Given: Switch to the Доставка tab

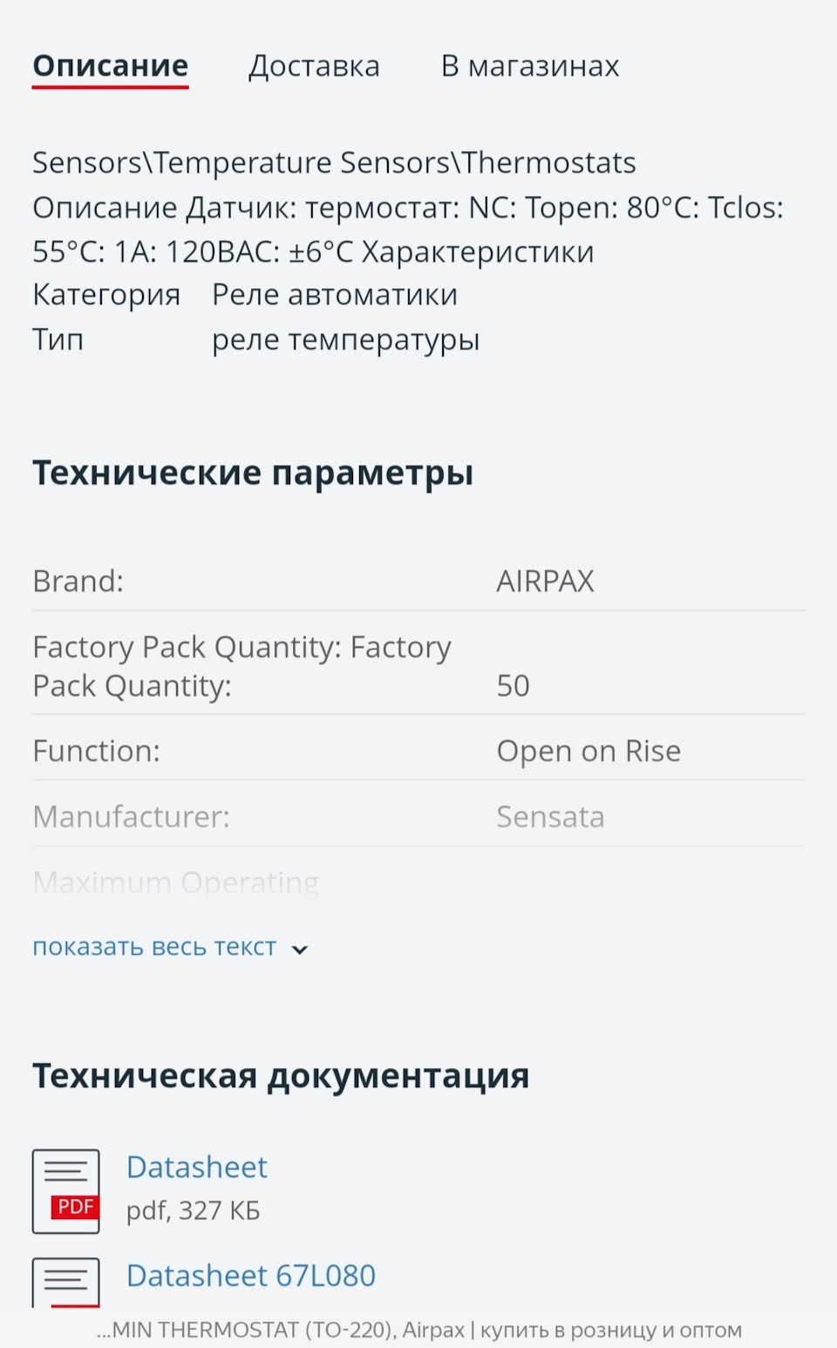Looking at the screenshot, I should pyautogui.click(x=314, y=66).
